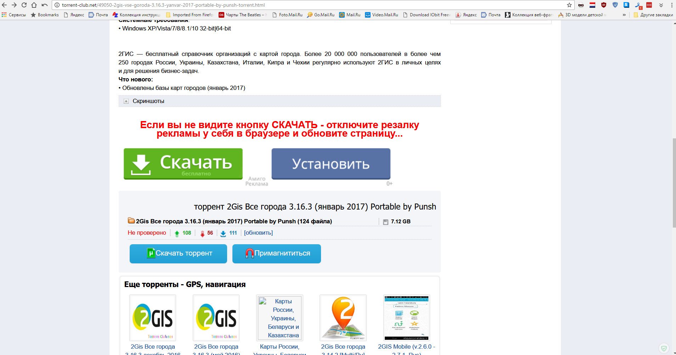Open Foto.Mail.Ru bookmark
Screen dimensions: 676x355
(287, 15)
